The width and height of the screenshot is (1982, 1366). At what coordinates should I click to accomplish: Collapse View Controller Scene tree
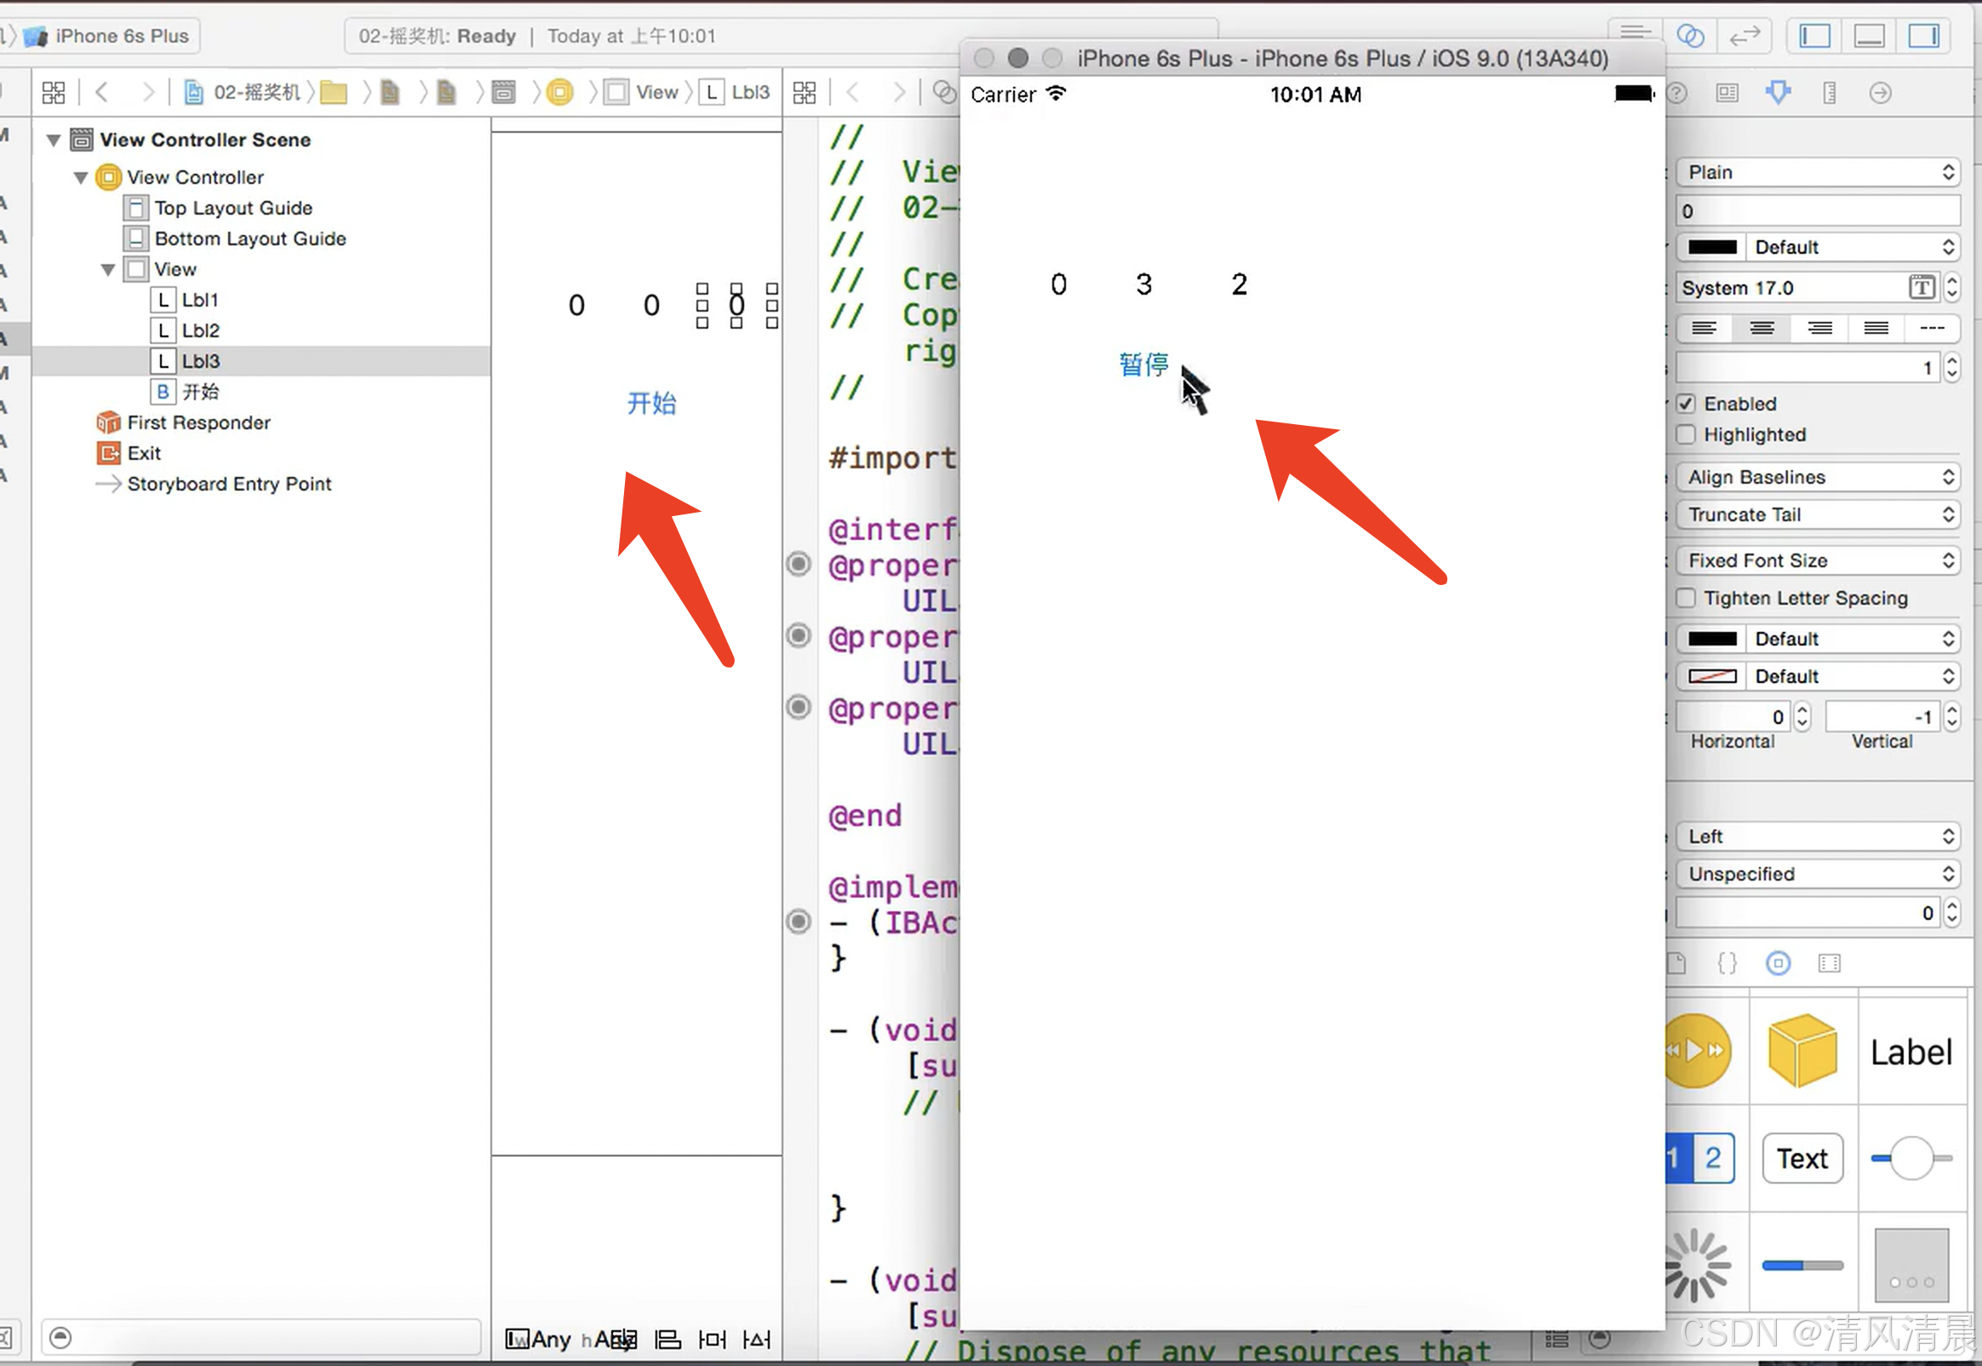[x=53, y=140]
